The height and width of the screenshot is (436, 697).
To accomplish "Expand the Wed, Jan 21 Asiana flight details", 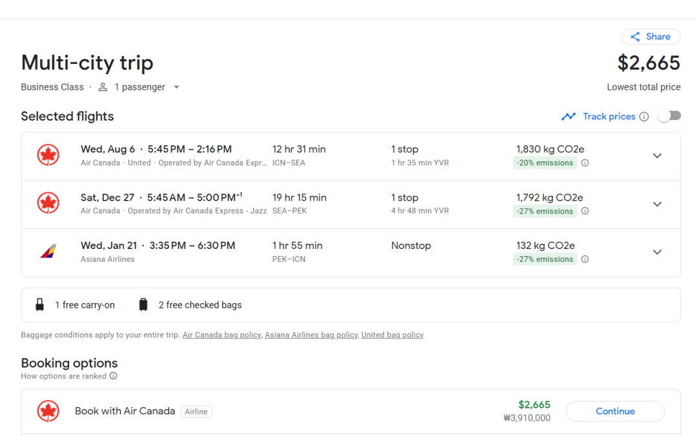I will pyautogui.click(x=657, y=252).
